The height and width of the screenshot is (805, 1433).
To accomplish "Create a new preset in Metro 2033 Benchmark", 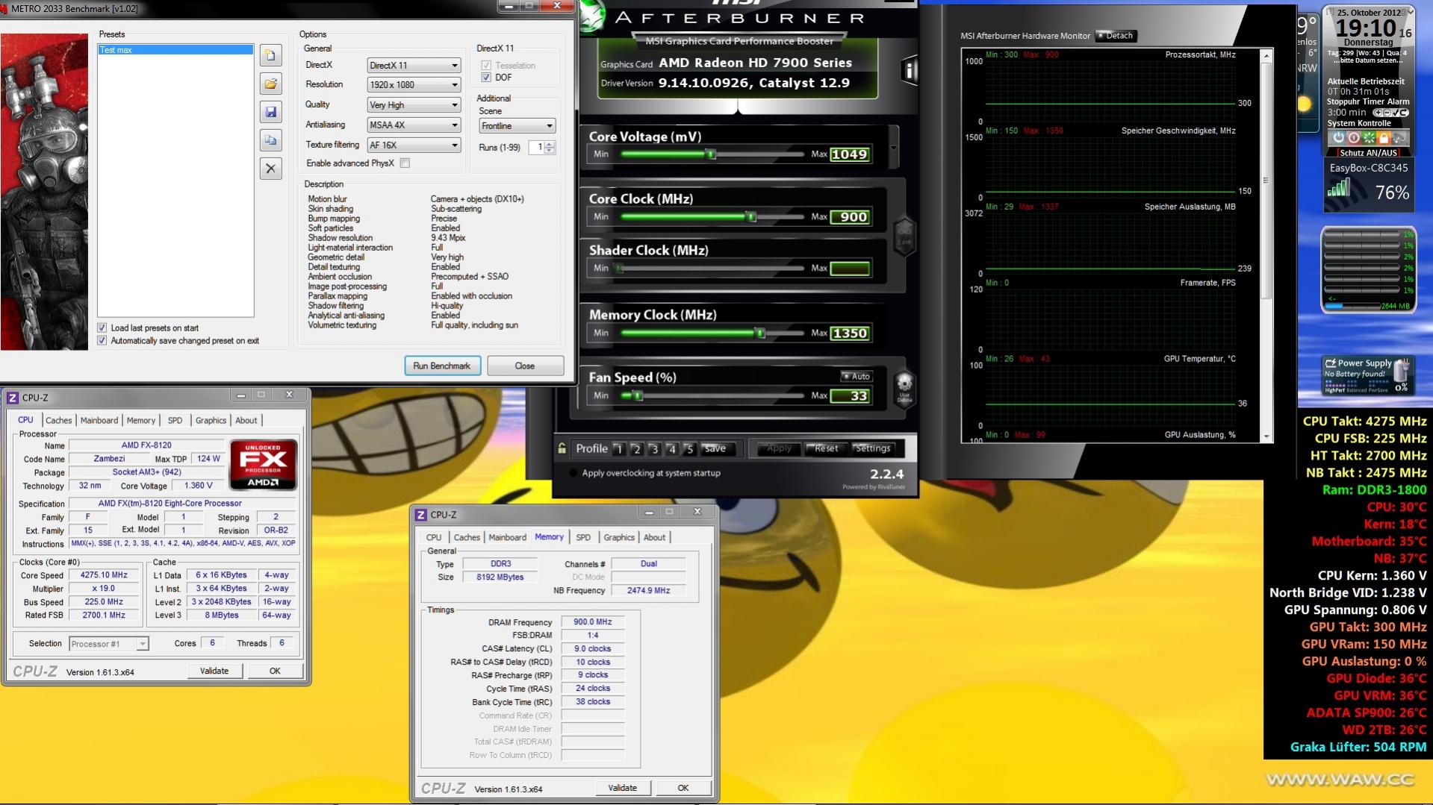I will click(270, 55).
